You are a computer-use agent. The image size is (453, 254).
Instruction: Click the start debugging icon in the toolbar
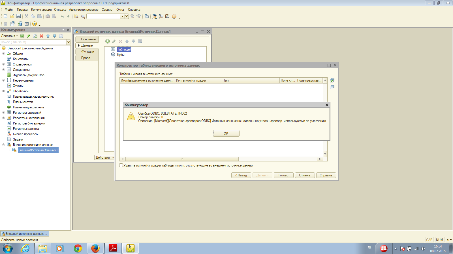pyautogui.click(x=35, y=24)
